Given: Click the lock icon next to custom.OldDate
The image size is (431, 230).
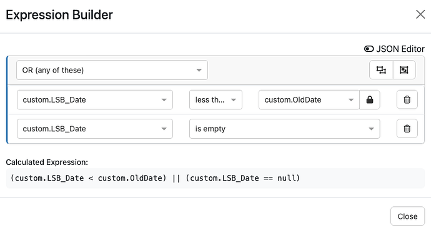Looking at the screenshot, I should tap(370, 99).
